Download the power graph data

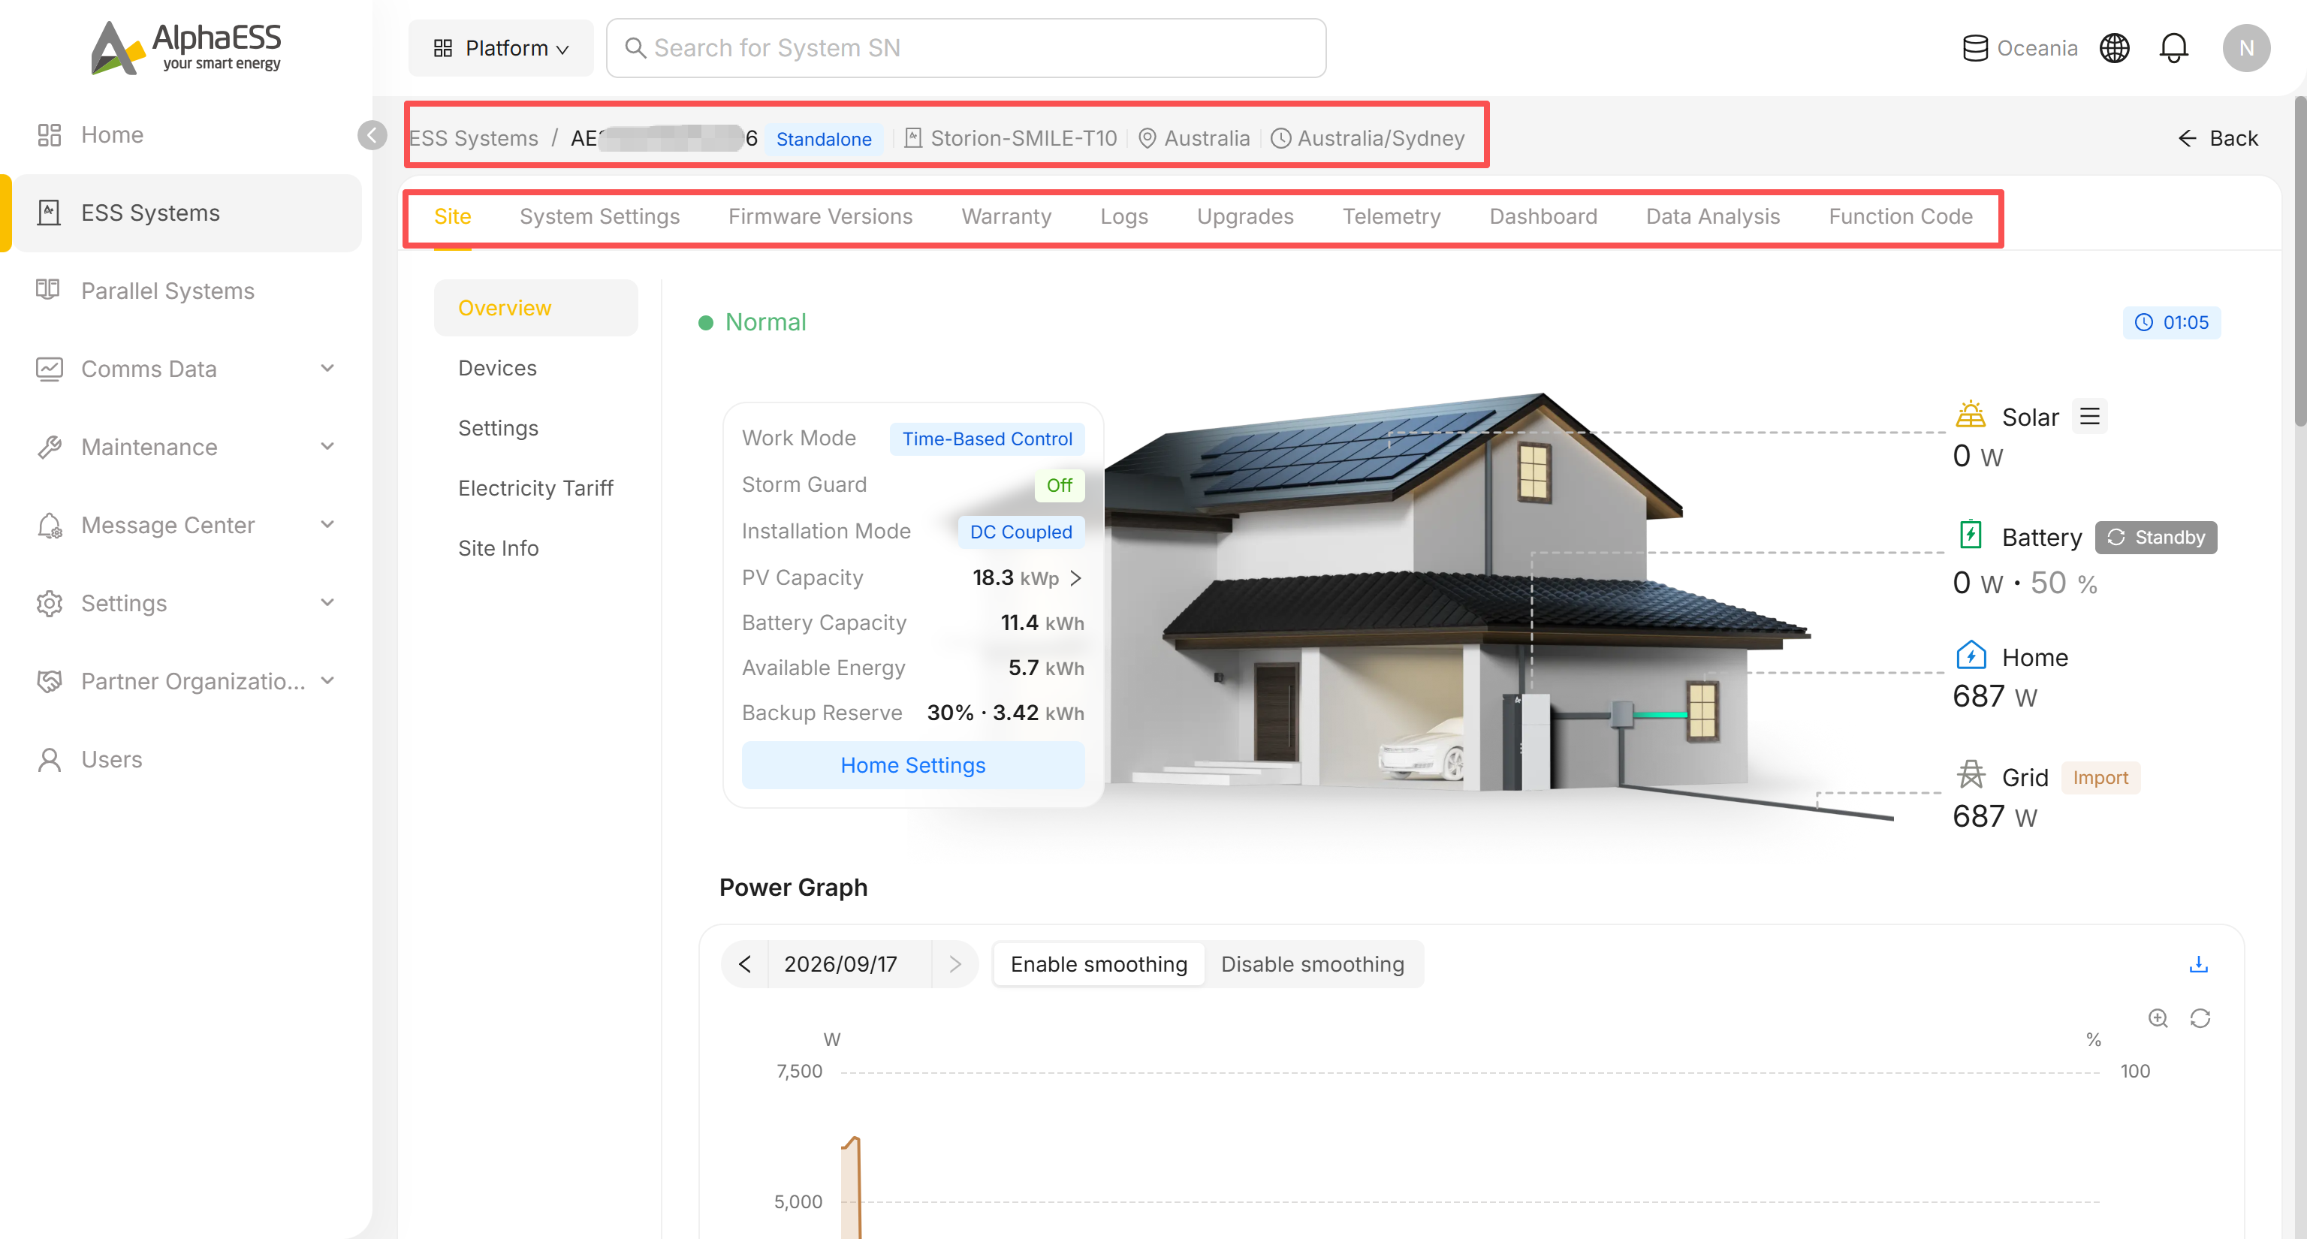(x=2198, y=964)
